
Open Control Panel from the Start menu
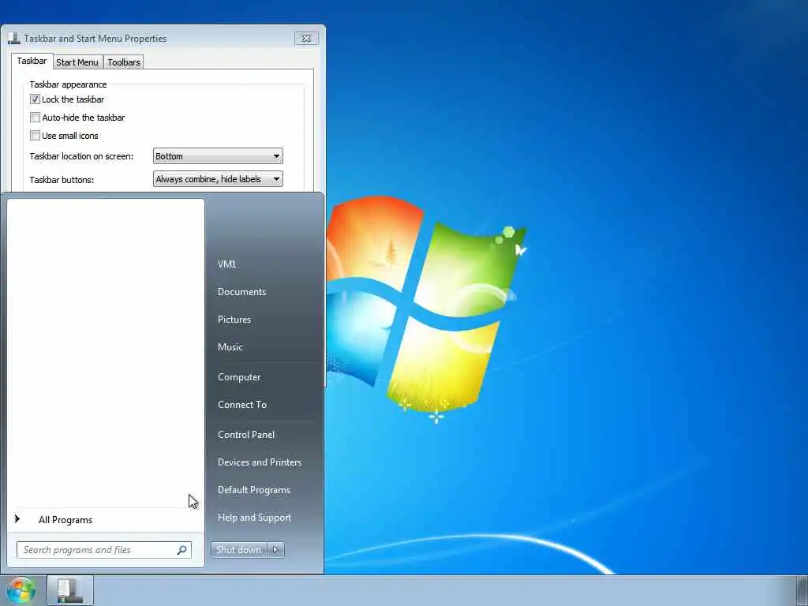pos(246,435)
